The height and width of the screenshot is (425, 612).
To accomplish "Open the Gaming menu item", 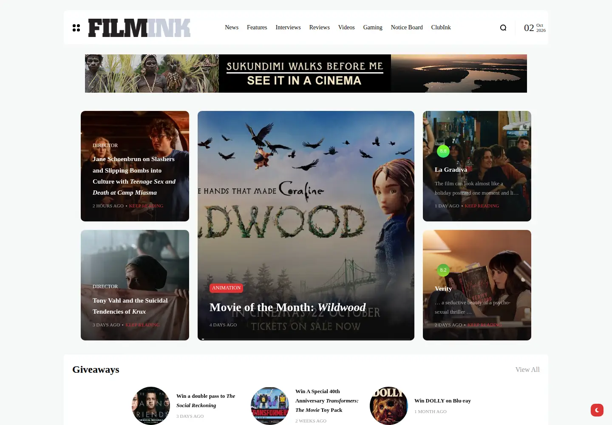I will (373, 27).
